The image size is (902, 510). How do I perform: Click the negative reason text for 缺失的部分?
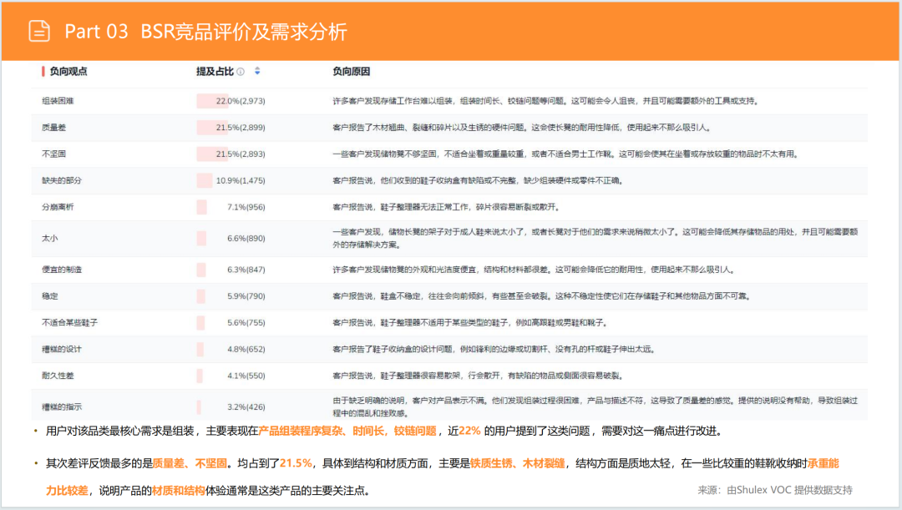point(479,180)
